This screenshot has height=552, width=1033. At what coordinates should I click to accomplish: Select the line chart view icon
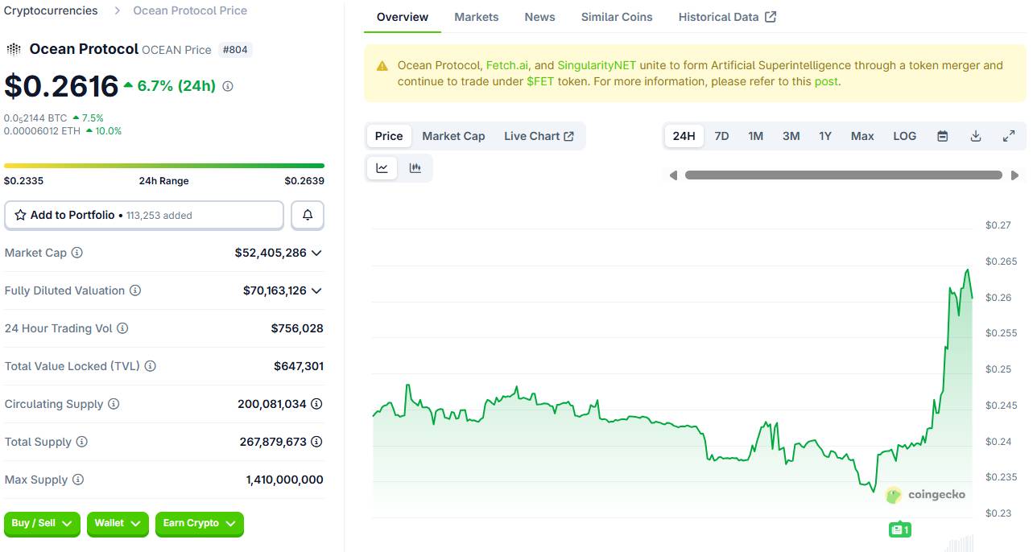click(x=382, y=168)
